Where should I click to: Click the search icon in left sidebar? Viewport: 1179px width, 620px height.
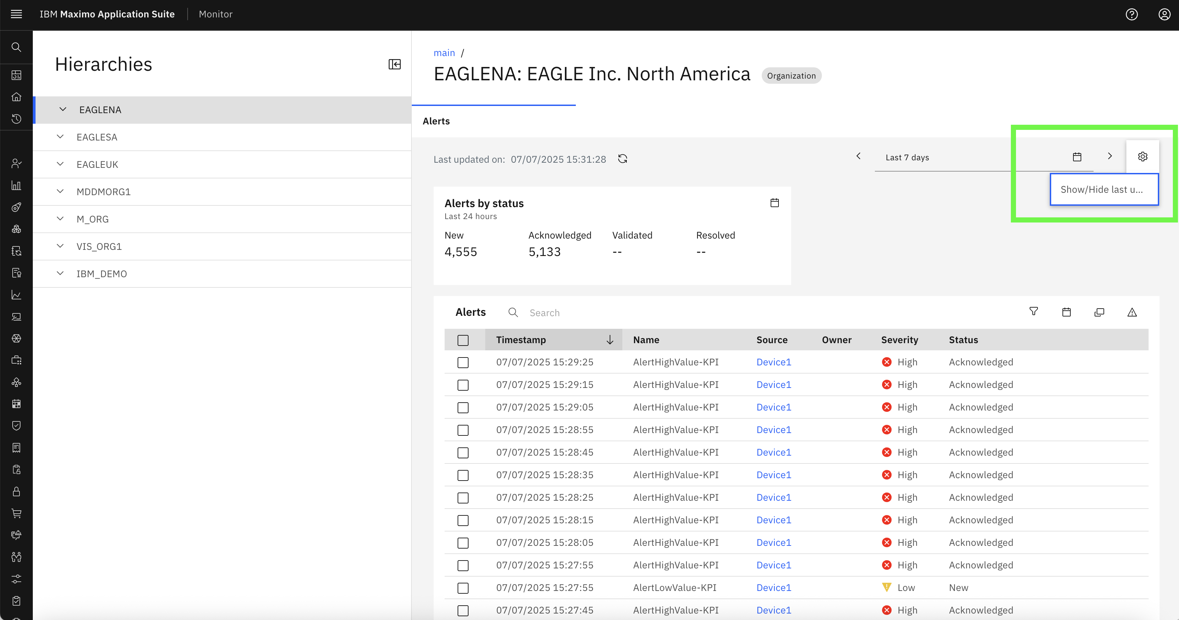(16, 47)
